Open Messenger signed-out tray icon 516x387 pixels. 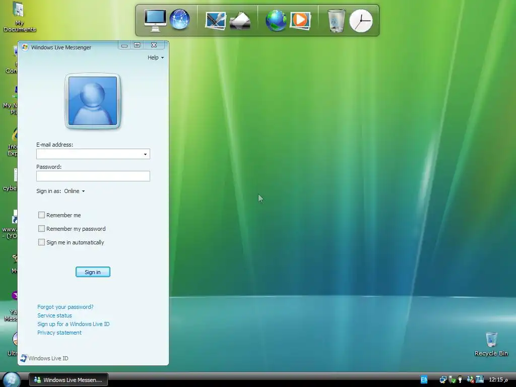(x=471, y=380)
